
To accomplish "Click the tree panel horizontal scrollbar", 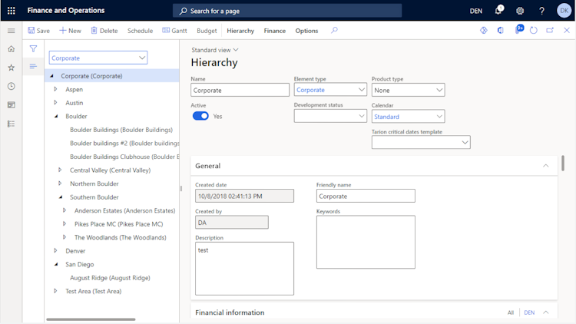I will pyautogui.click(x=91, y=319).
